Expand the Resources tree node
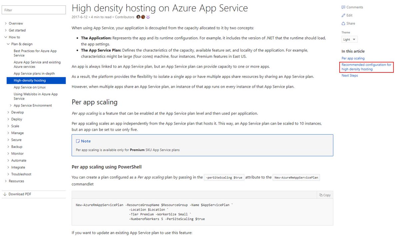The width and height of the screenshot is (400, 236). click(x=6, y=181)
